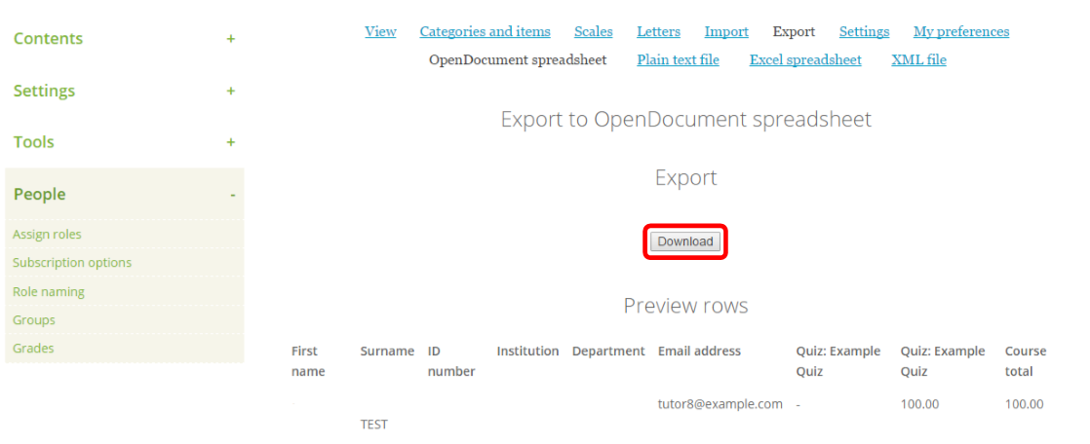Select OpenDocument spreadsheet export format
The width and height of the screenshot is (1090, 444).
518,60
